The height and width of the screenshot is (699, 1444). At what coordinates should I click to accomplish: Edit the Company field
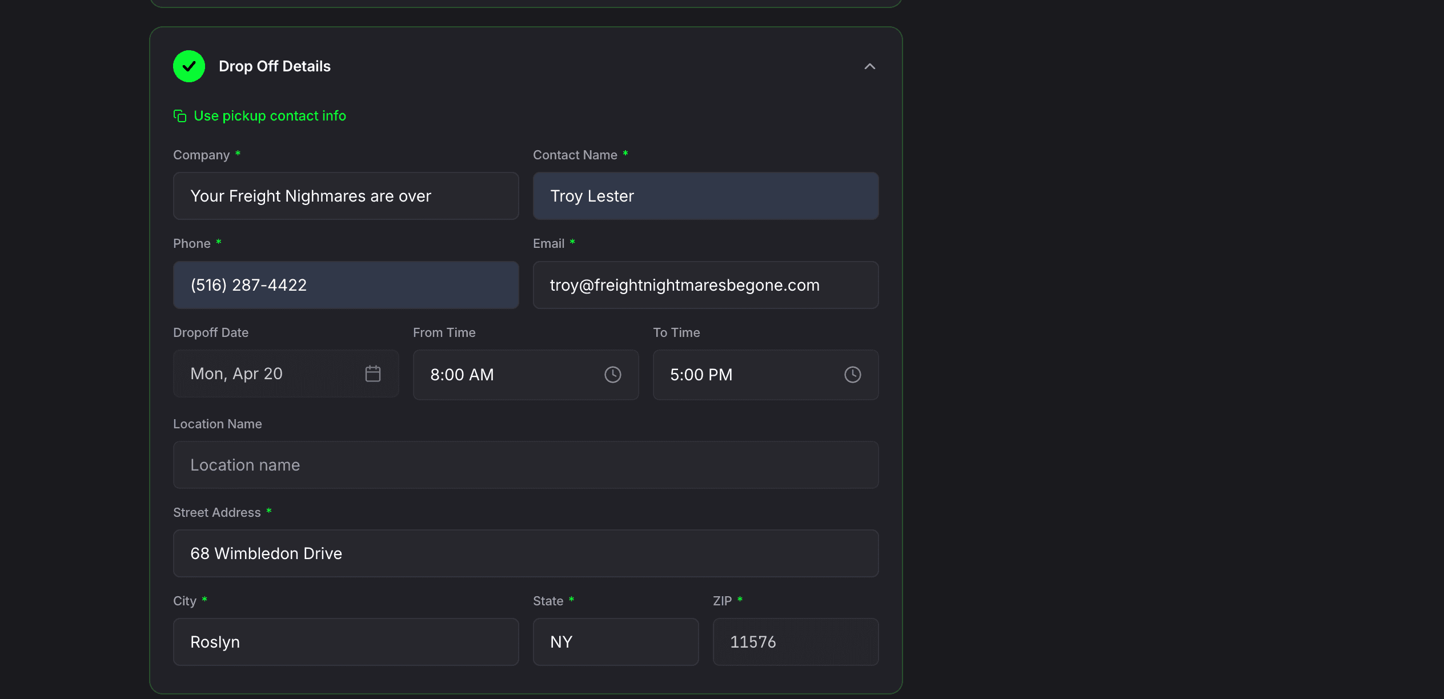click(x=346, y=196)
